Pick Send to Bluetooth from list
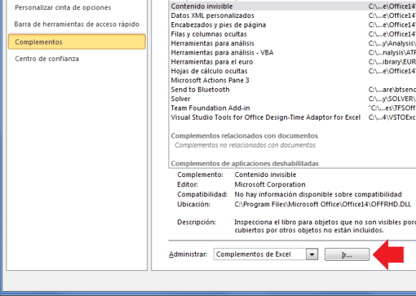416x296 pixels. point(293,90)
